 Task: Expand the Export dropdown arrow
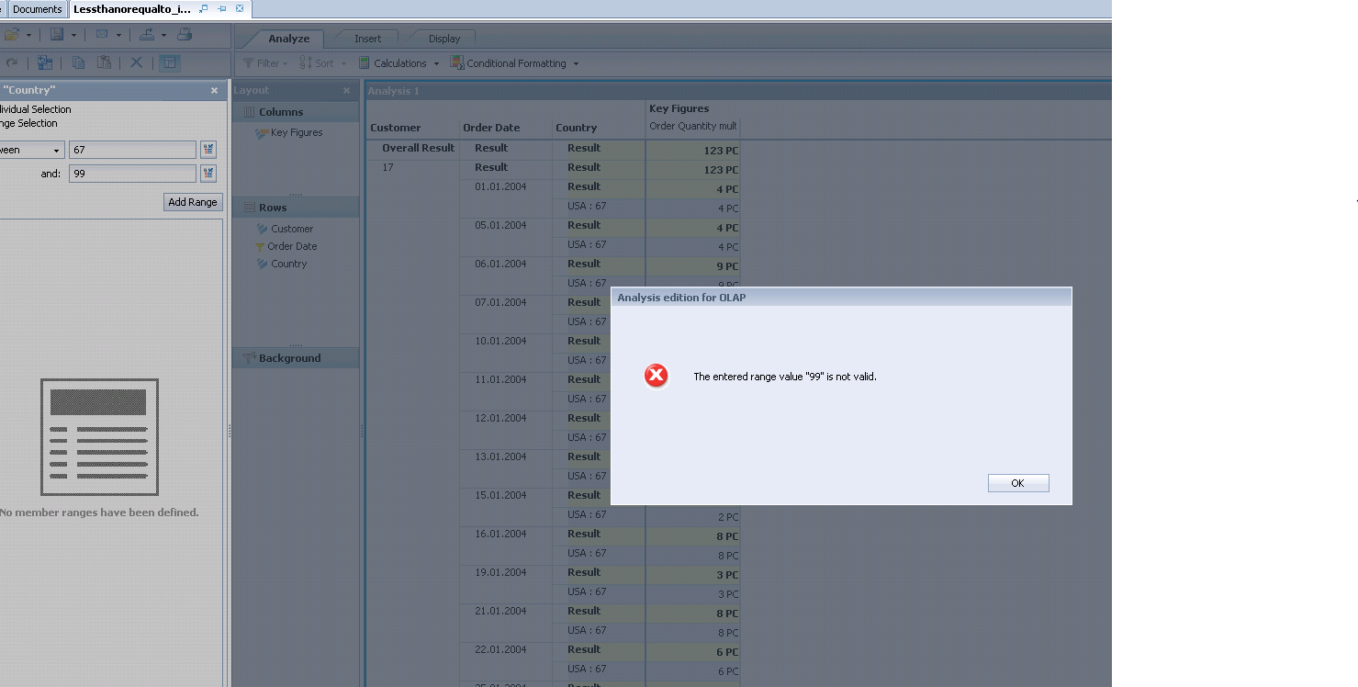coord(163,35)
